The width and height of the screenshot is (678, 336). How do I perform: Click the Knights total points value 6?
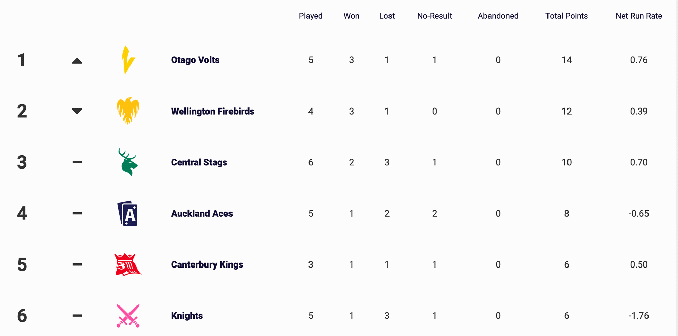point(566,316)
